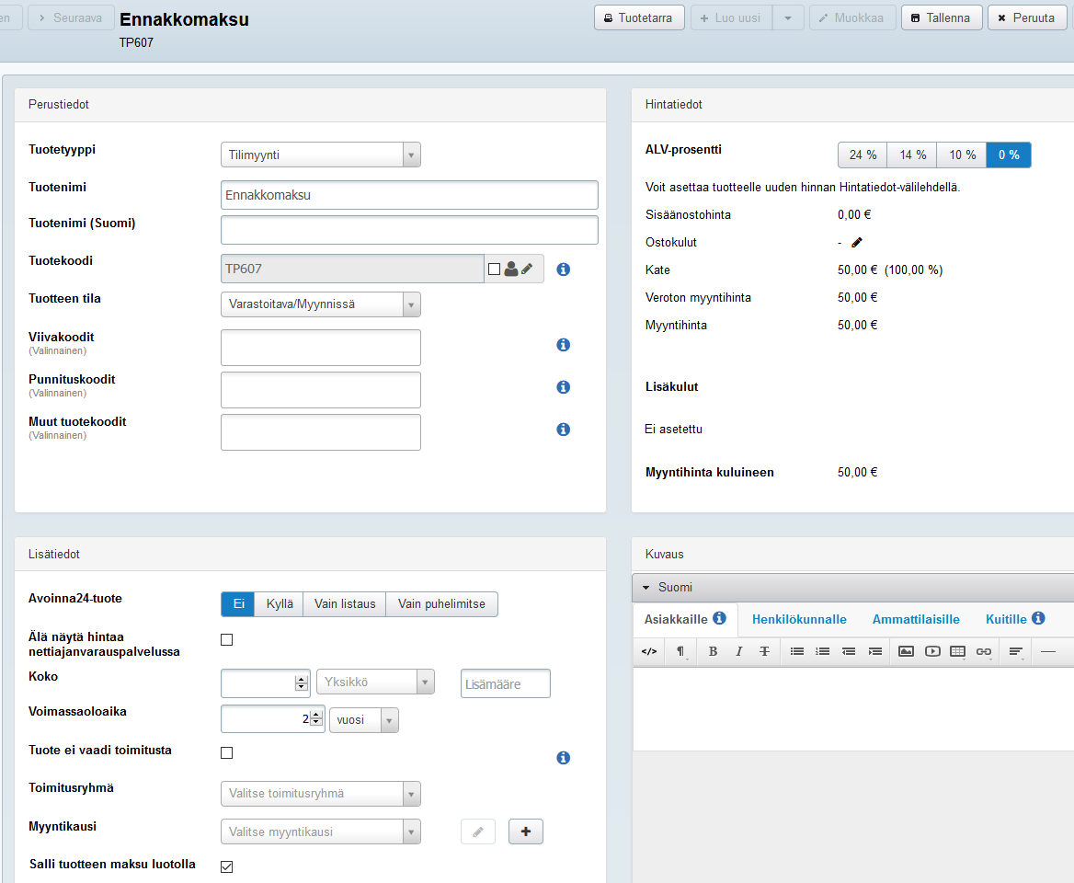Select the 24 % ALV rate
Image resolution: width=1074 pixels, height=883 pixels.
[863, 155]
